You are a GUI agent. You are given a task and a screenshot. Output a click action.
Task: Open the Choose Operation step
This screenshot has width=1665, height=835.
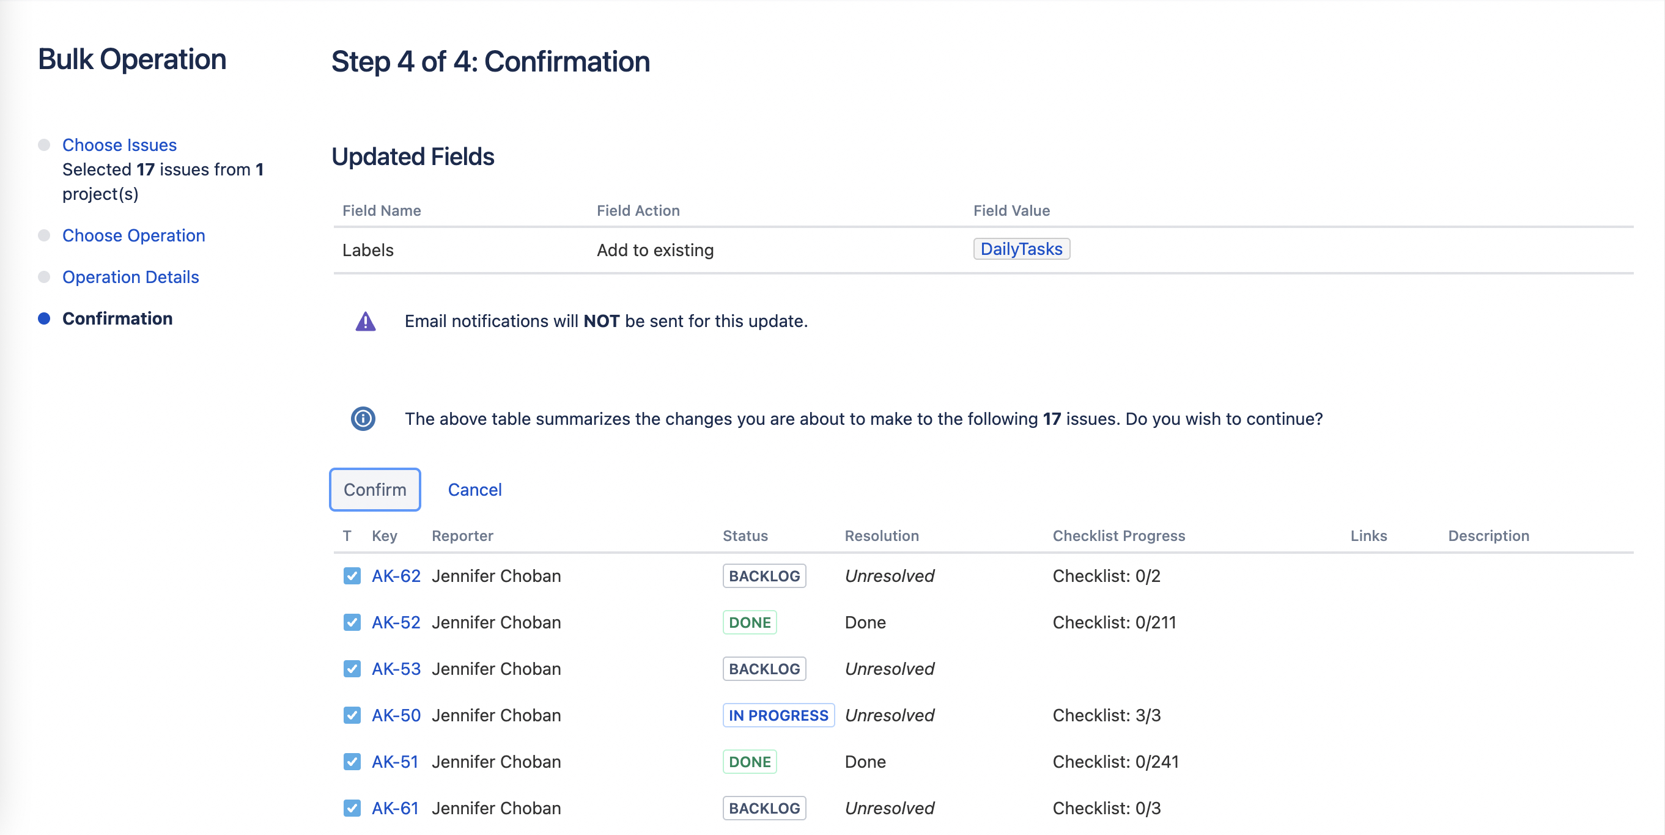[133, 235]
